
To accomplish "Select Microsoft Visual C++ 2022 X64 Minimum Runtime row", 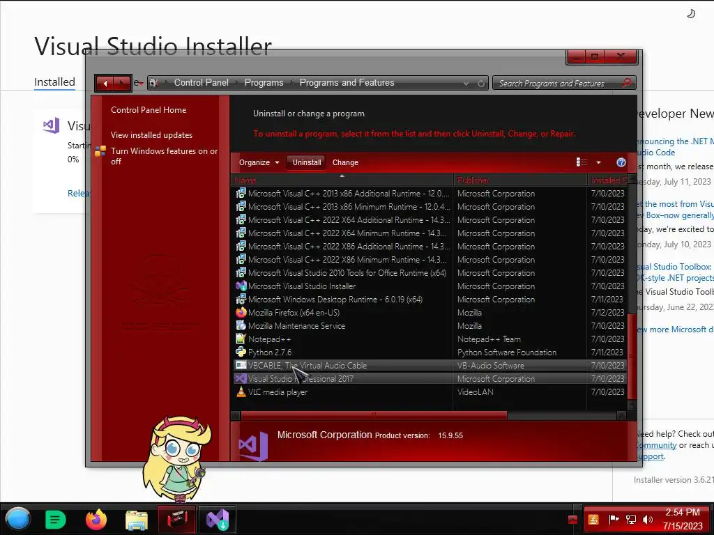I will (x=430, y=233).
